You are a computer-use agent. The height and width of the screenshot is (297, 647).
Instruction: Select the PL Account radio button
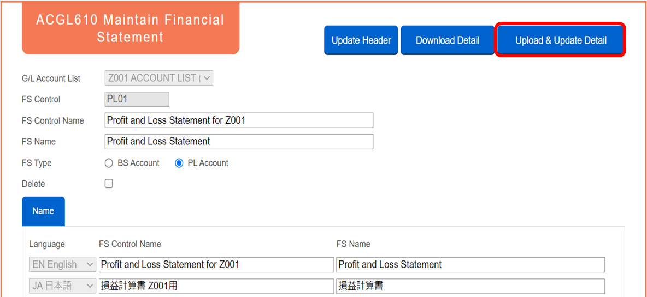pos(179,163)
